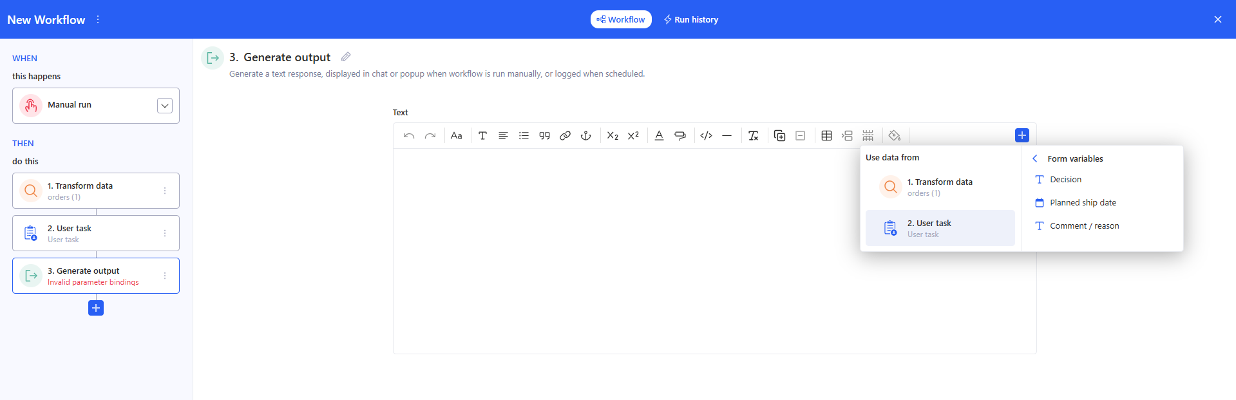
Task: Select Decision form variable
Action: tap(1065, 180)
